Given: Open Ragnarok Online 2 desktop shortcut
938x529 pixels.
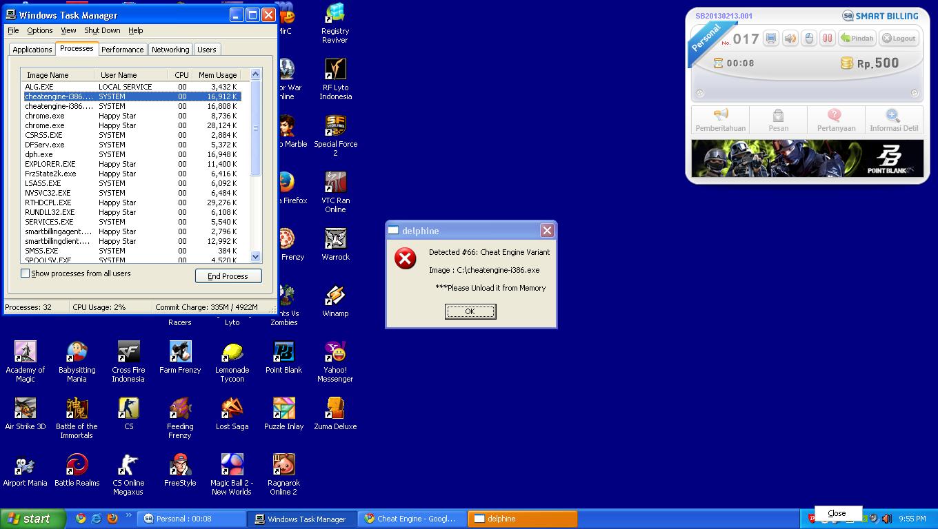Looking at the screenshot, I should coord(283,475).
